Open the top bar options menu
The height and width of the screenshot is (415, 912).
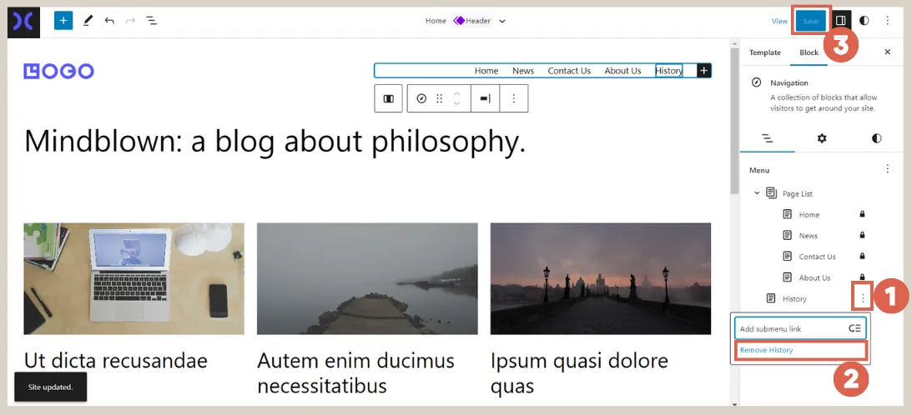pos(888,21)
